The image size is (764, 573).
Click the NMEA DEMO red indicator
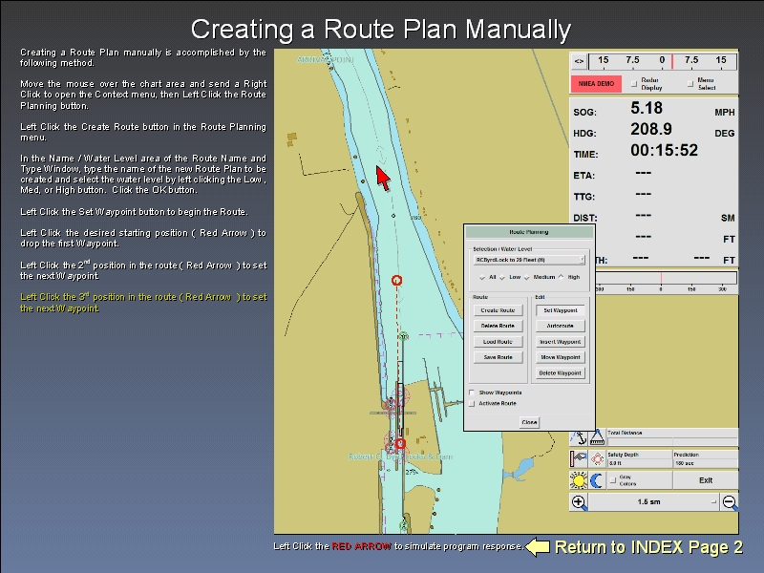coord(596,84)
